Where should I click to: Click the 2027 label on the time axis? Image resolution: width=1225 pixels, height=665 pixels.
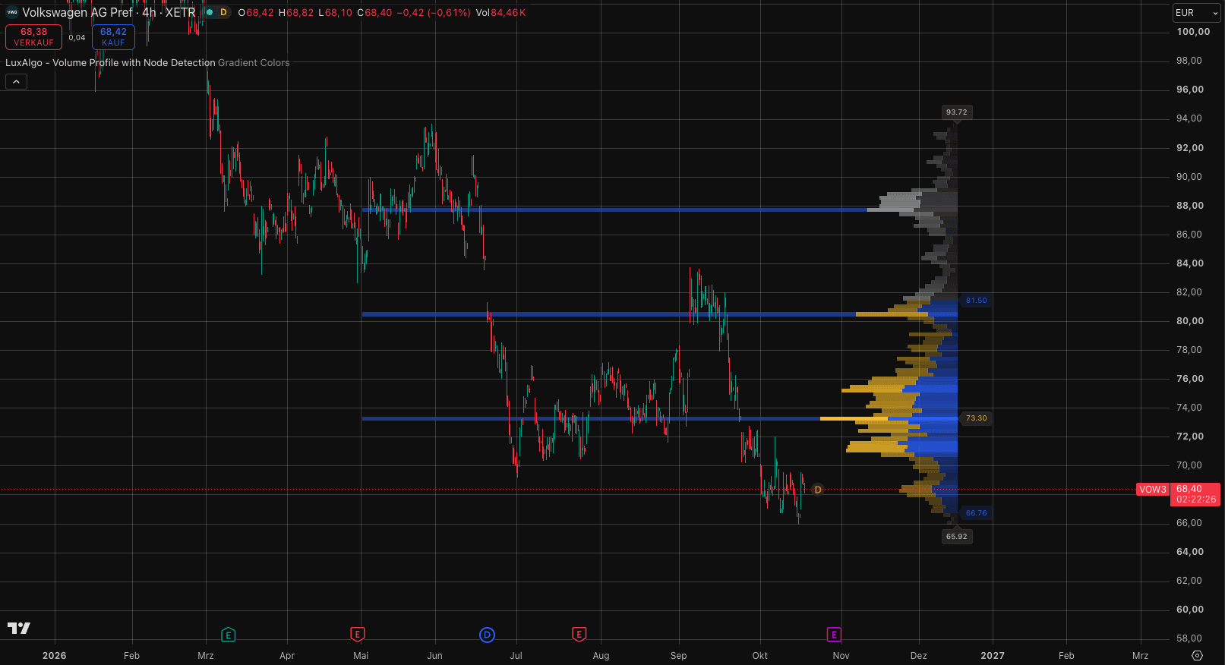993,656
